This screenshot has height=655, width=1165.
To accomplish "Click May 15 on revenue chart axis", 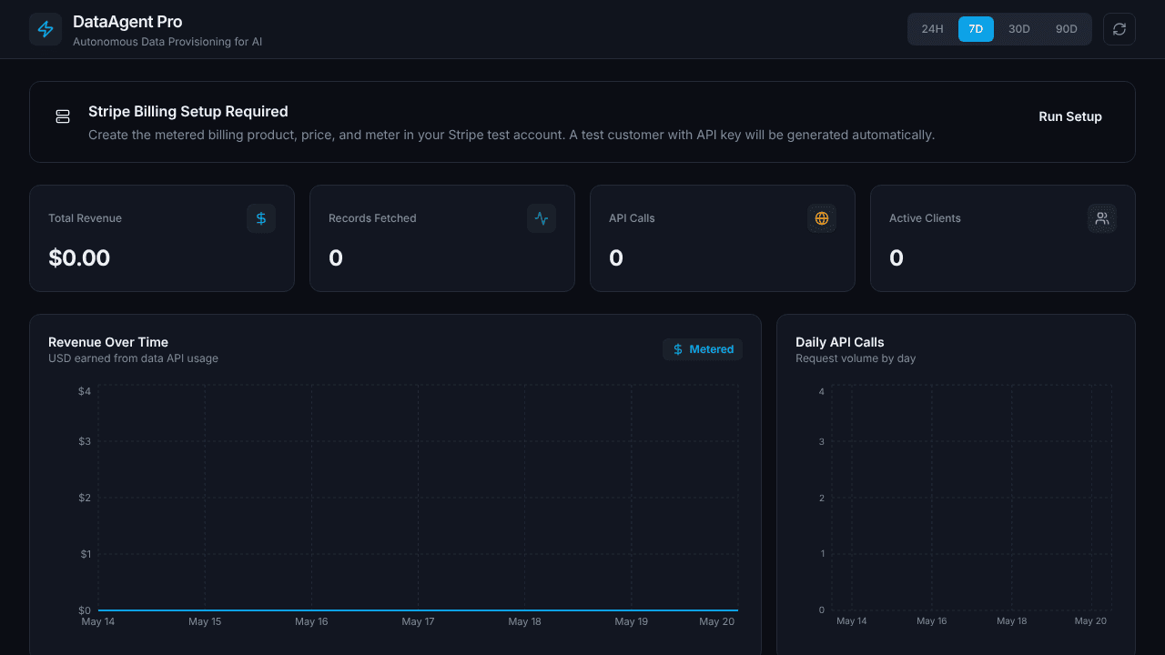I will (x=205, y=621).
